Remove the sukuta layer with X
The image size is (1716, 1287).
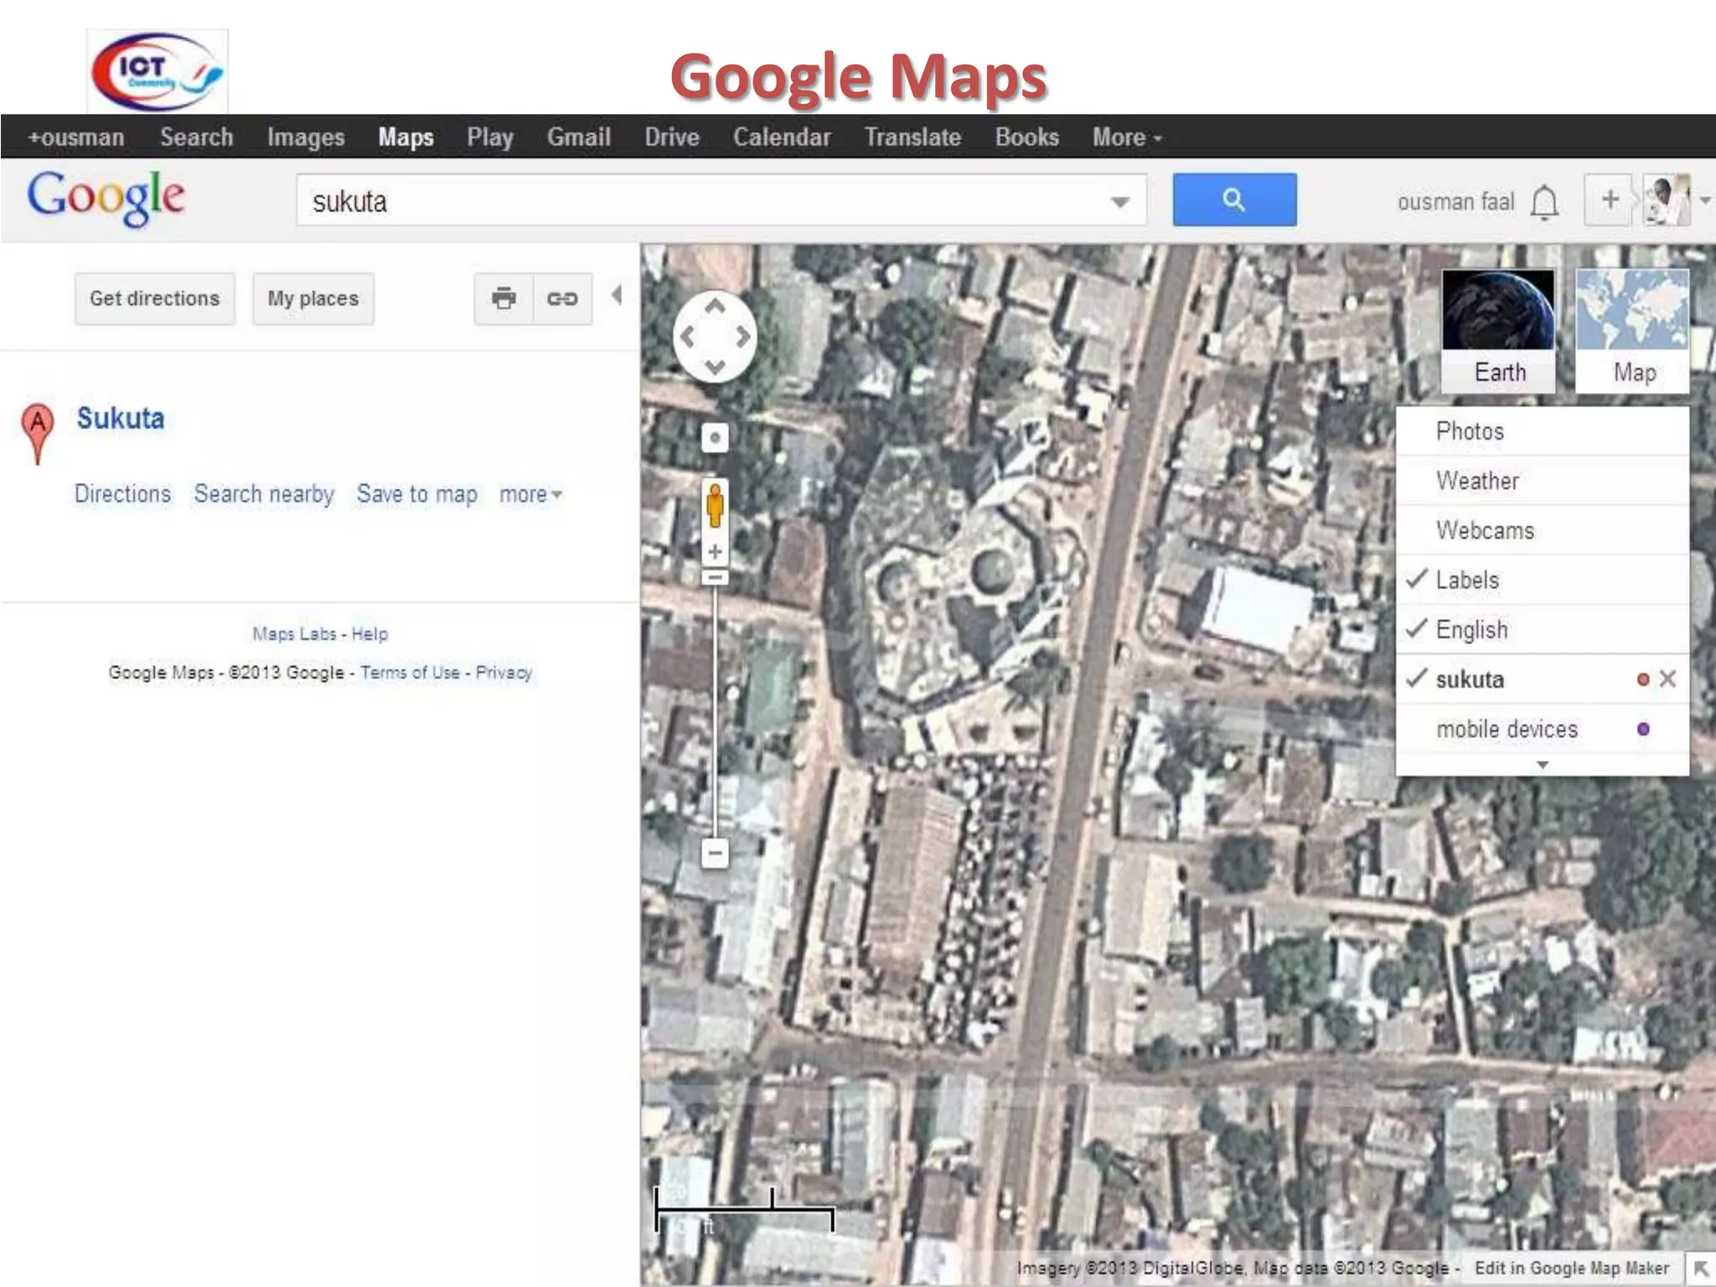point(1668,679)
